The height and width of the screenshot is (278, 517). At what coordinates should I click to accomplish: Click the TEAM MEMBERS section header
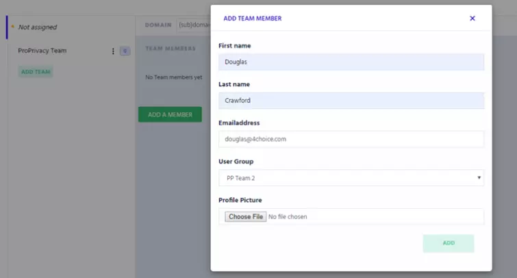pyautogui.click(x=171, y=49)
